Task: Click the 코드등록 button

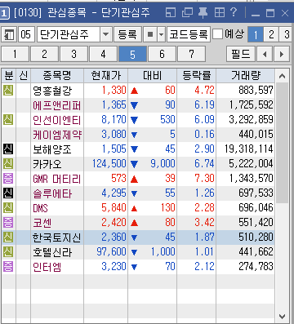Action: click(x=189, y=34)
